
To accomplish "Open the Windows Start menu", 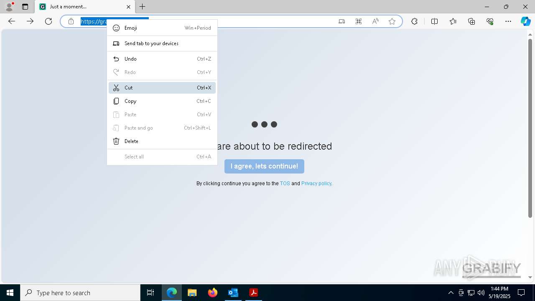I will tap(10, 293).
